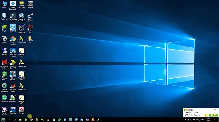219x122 pixels.
Task: Open the Intel SSD Toolbox shortcut
Action: [x=13, y=53]
